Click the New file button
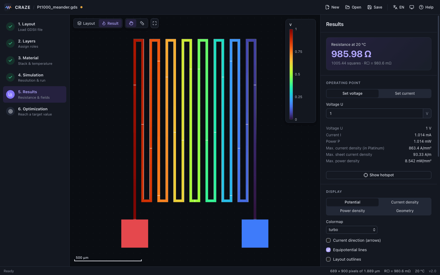 coord(332,7)
